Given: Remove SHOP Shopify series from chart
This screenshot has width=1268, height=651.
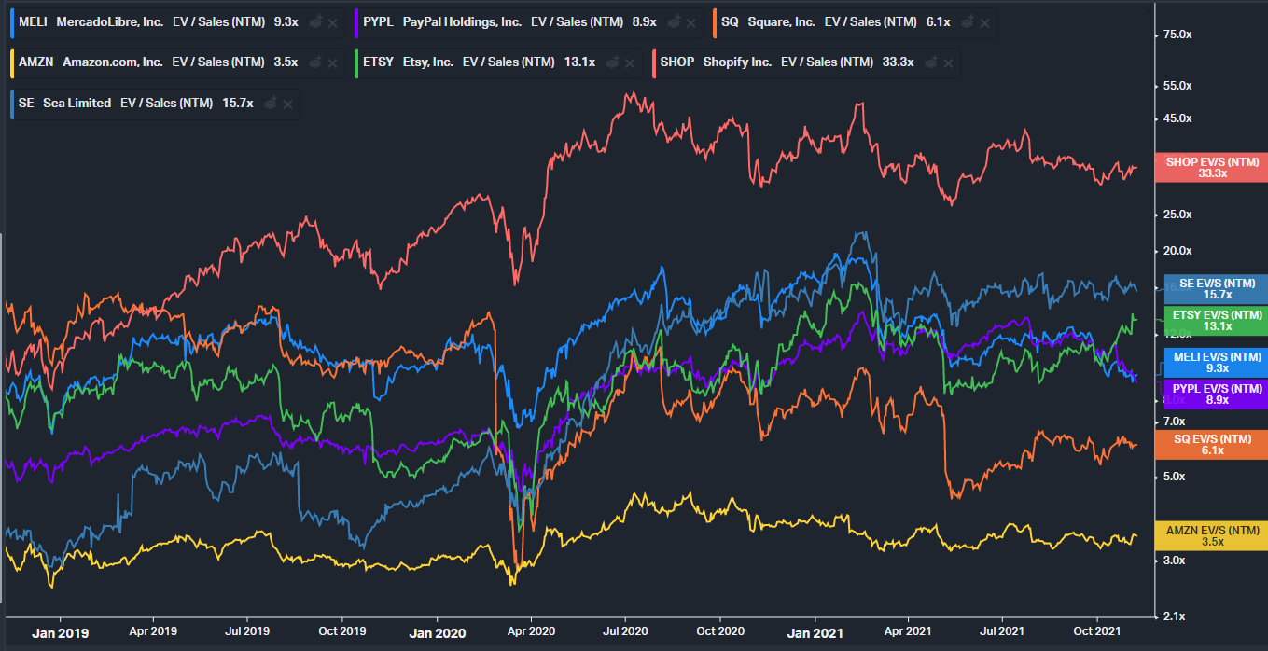Looking at the screenshot, I should (x=949, y=63).
